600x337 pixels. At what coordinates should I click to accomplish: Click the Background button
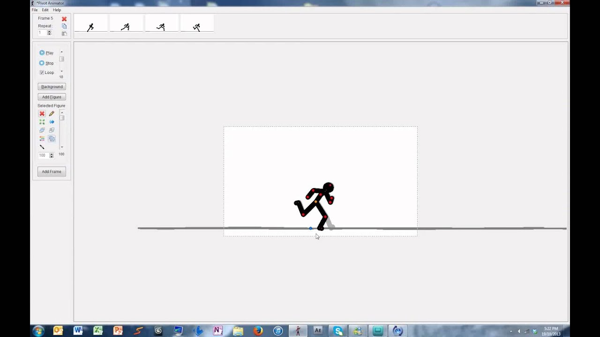(x=52, y=87)
